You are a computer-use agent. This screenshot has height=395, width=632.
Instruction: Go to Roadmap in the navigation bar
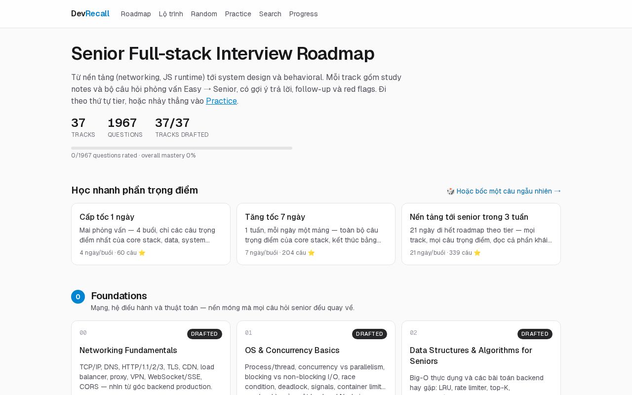(136, 14)
